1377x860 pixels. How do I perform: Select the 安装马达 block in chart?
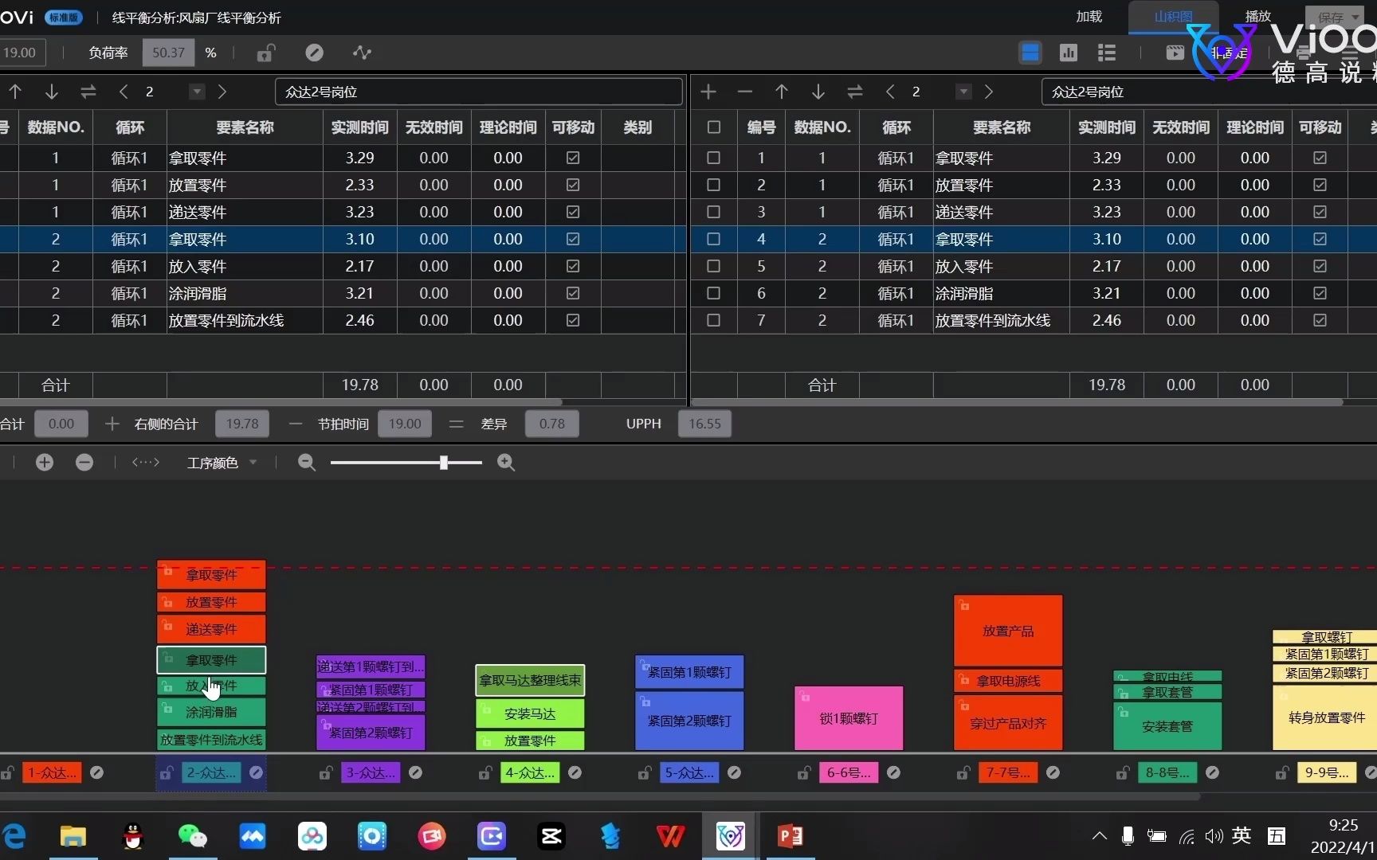click(530, 714)
